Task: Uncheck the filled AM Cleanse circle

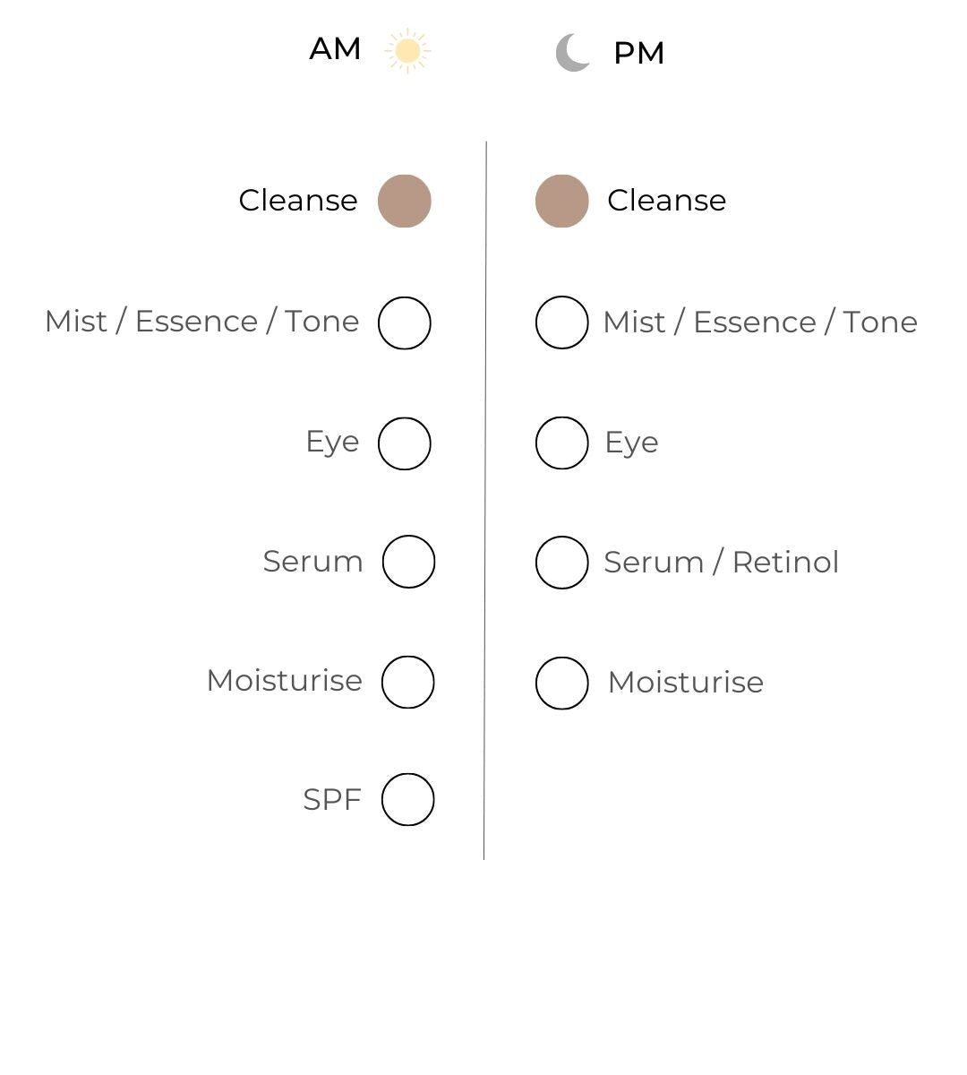Action: click(405, 202)
